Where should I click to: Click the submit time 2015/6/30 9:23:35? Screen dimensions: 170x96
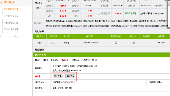(89, 60)
